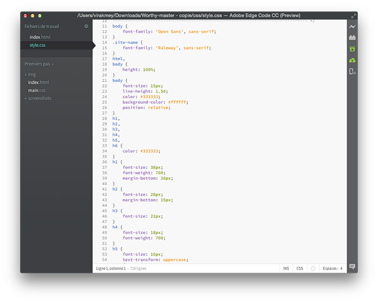Click the #ffffff background-color value
The height and width of the screenshot is (302, 378).
177,102
